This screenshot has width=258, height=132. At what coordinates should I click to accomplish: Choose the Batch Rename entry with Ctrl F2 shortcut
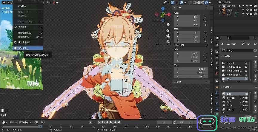click(28, 37)
